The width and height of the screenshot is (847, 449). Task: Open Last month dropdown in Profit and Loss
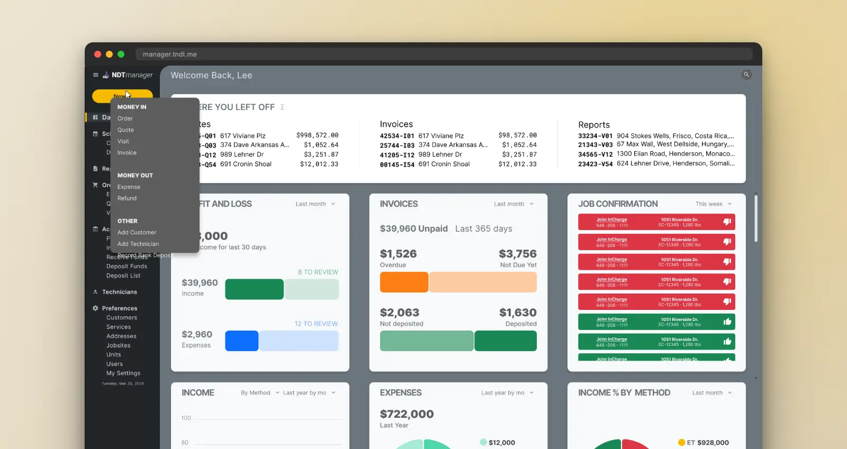tap(316, 204)
